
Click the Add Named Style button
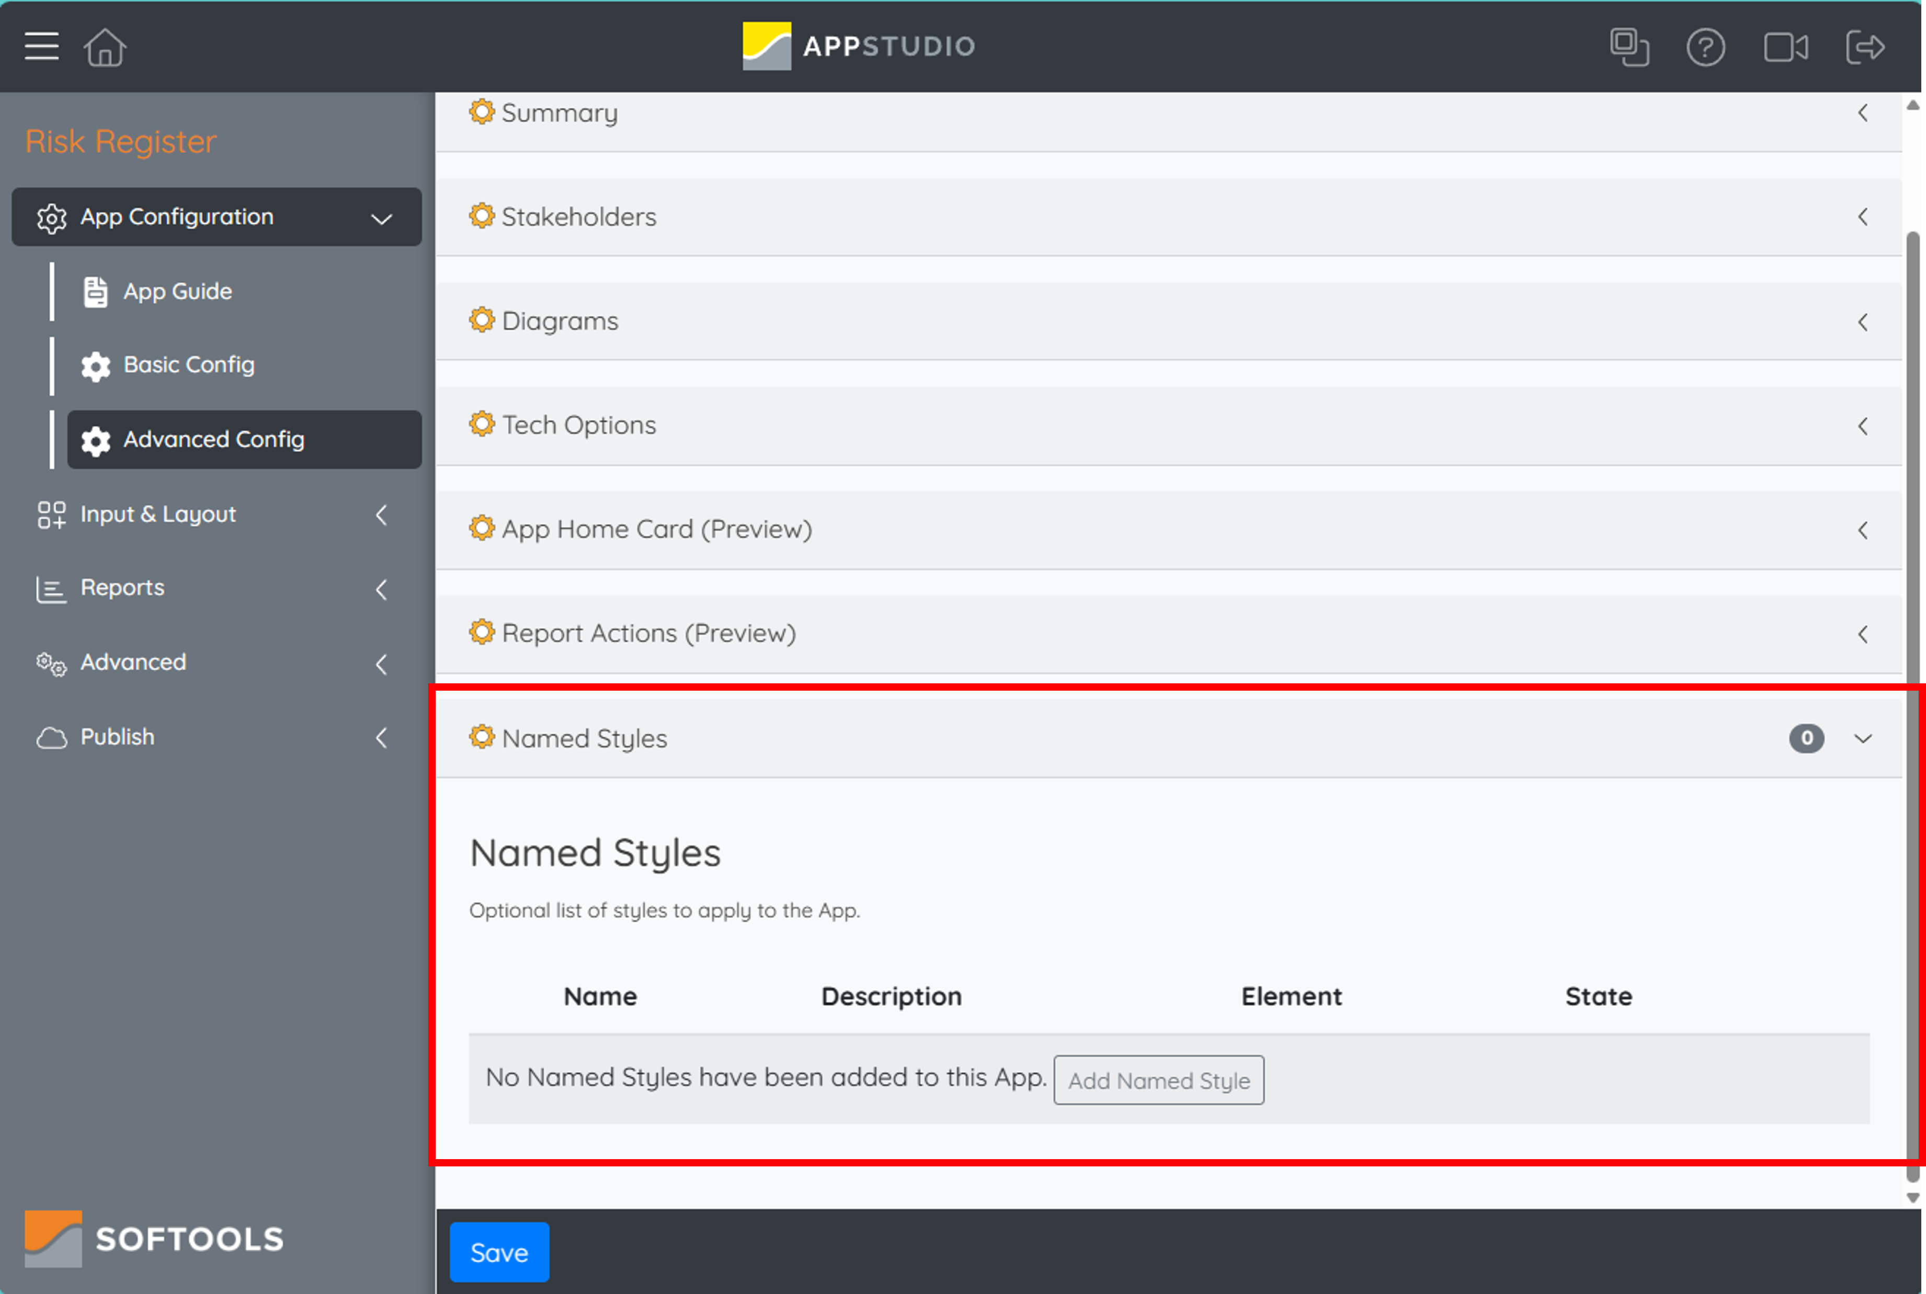click(x=1158, y=1080)
